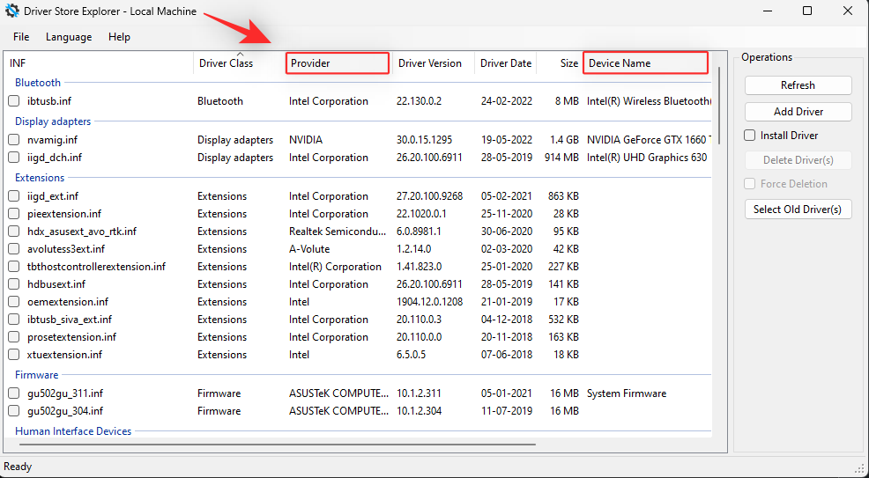Click the window resize grip icon

tap(861, 468)
